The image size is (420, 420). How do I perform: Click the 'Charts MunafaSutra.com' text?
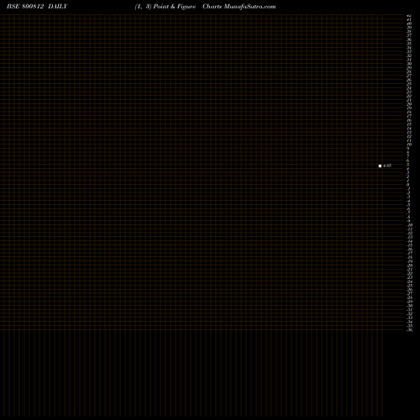pyautogui.click(x=239, y=7)
